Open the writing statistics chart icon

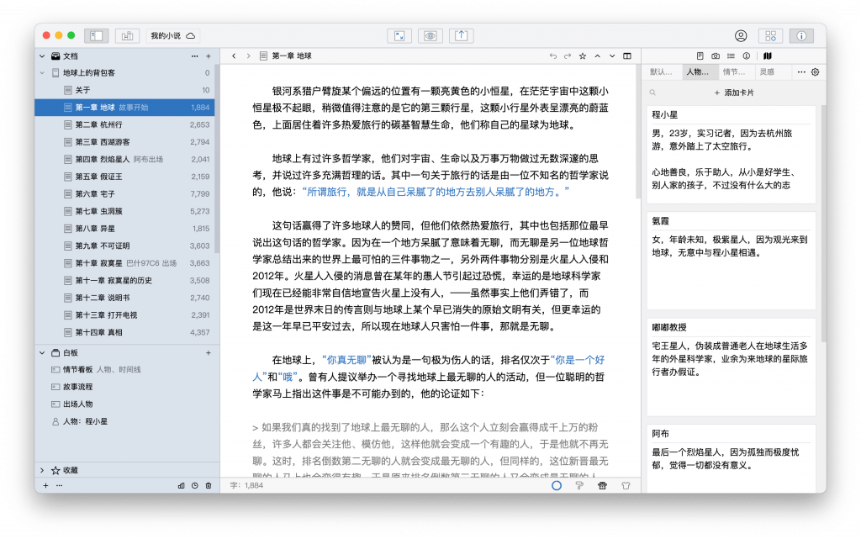tap(126, 35)
